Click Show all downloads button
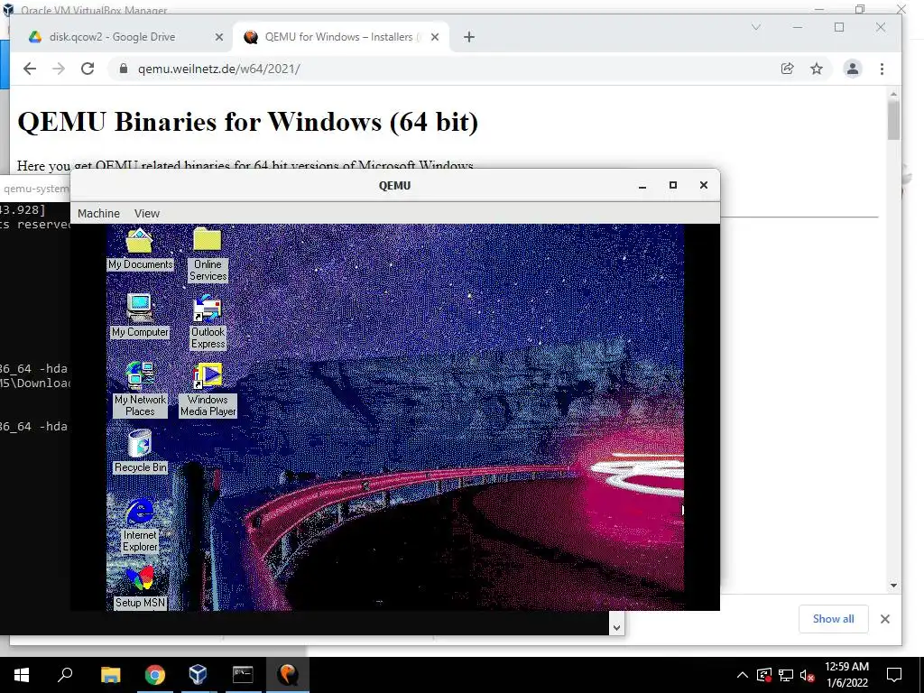Viewport: 924px width, 693px height. click(833, 619)
